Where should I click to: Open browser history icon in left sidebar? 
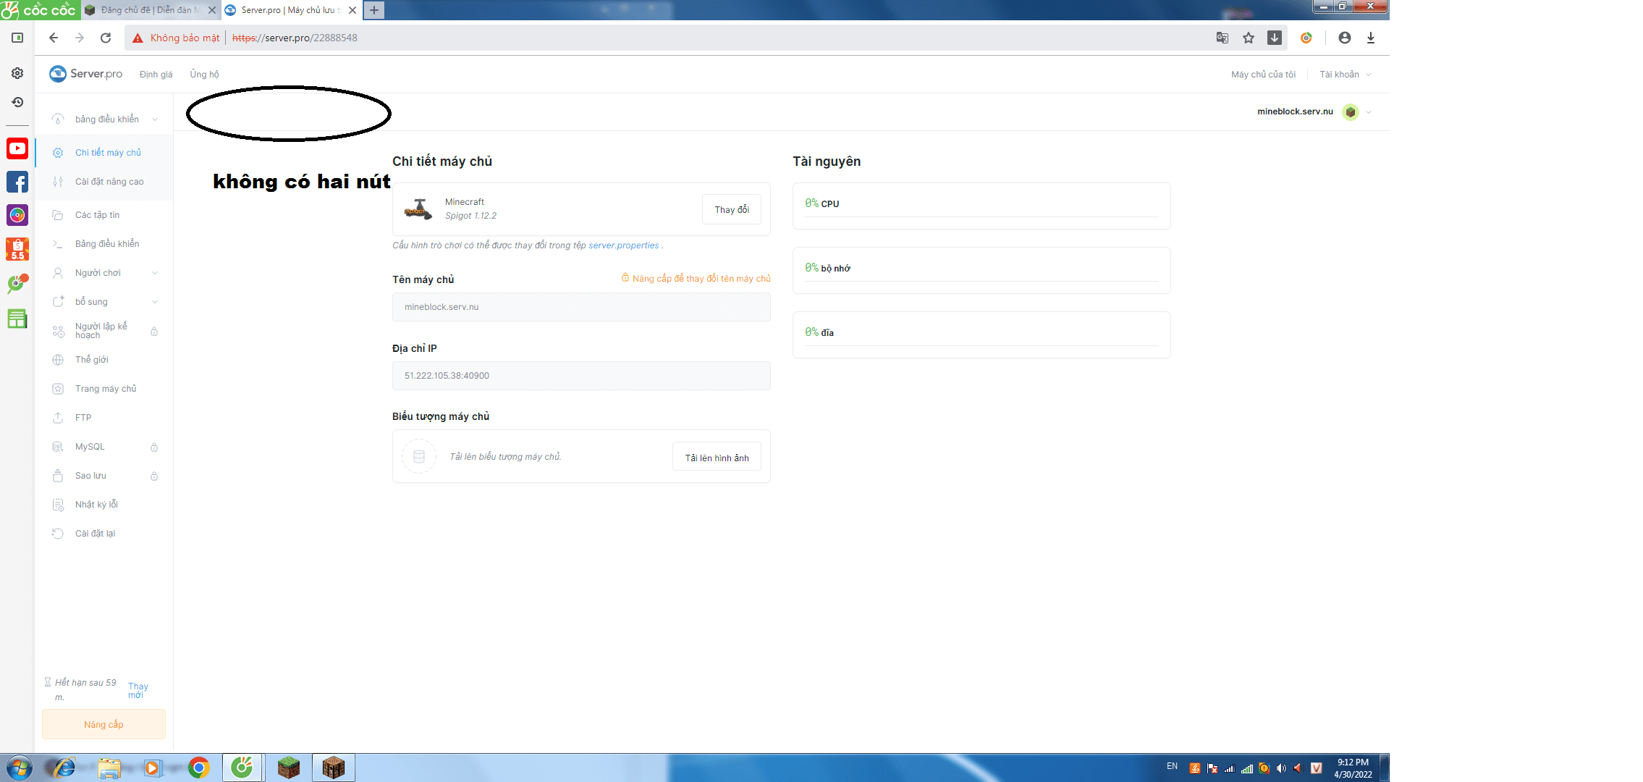click(x=17, y=102)
